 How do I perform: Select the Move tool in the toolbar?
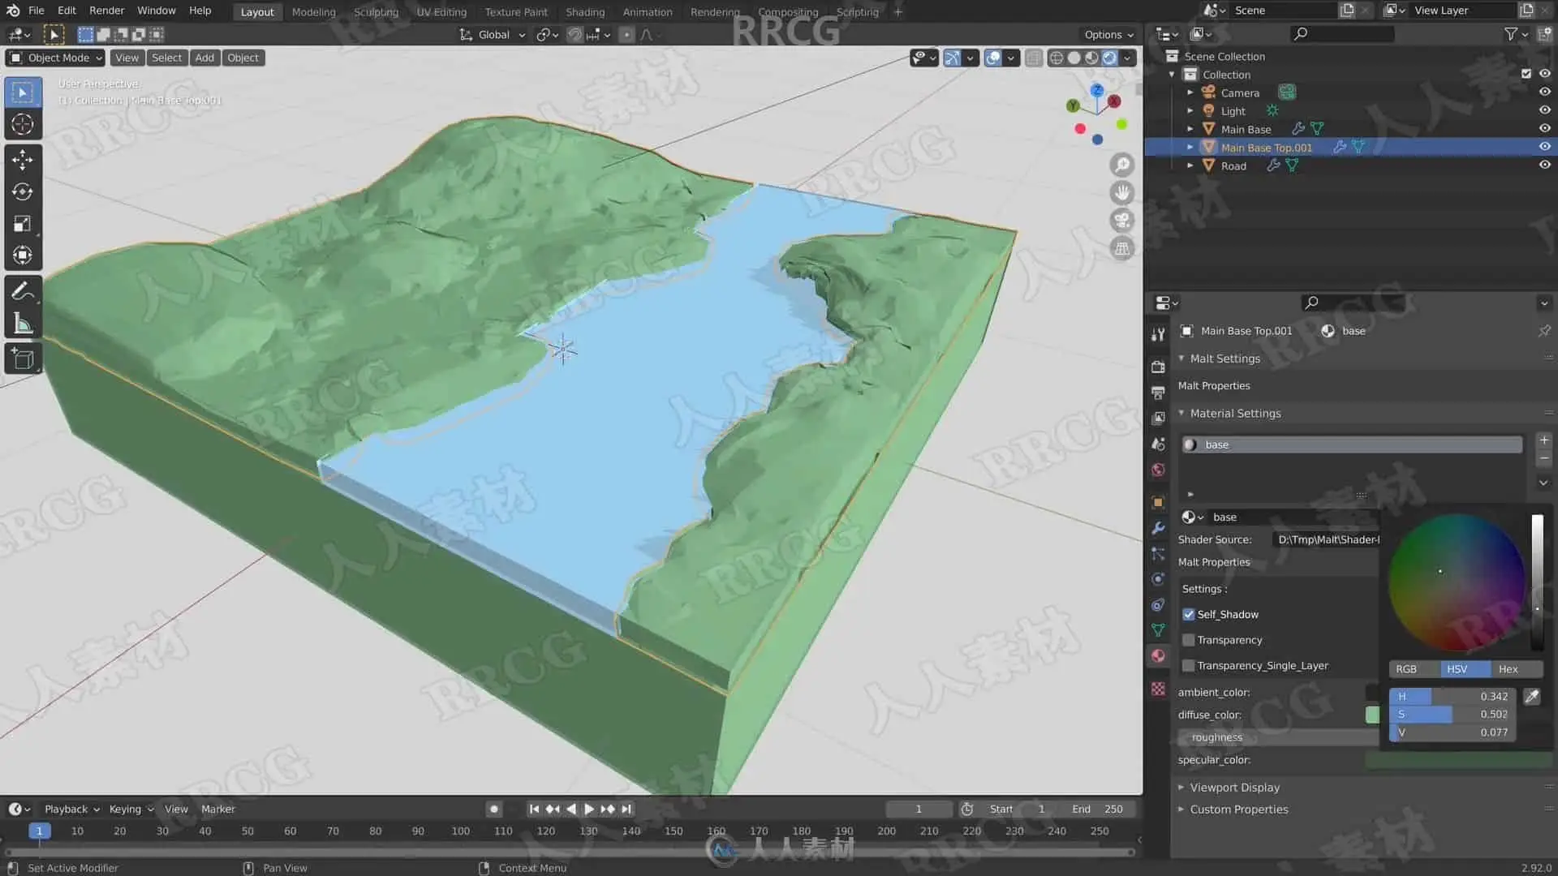pos(23,159)
